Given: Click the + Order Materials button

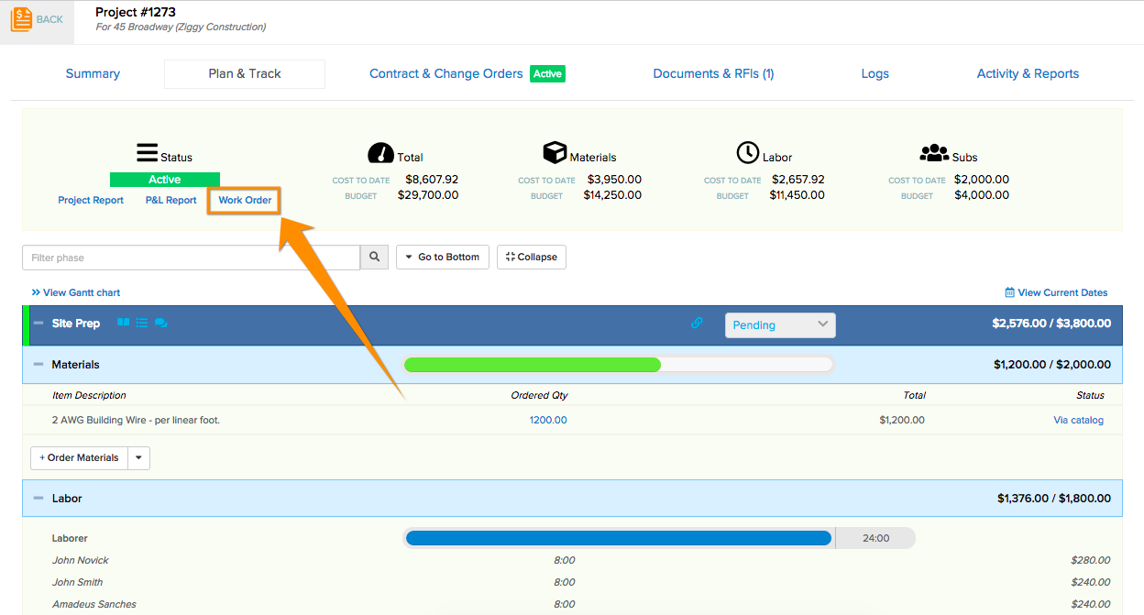Looking at the screenshot, I should click(x=79, y=458).
